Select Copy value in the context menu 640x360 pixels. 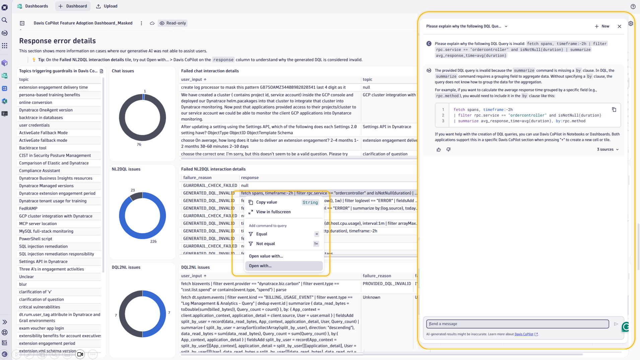pyautogui.click(x=266, y=202)
